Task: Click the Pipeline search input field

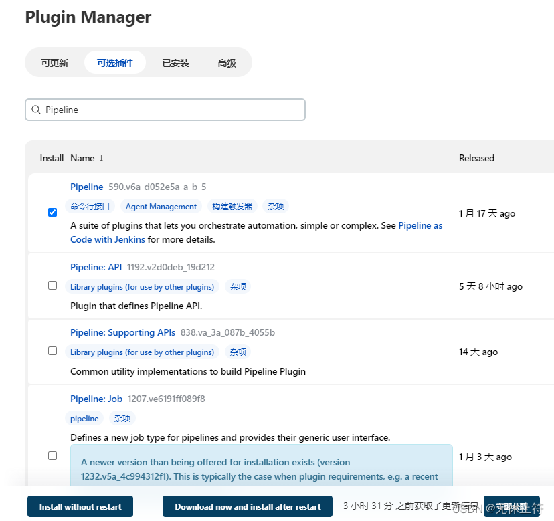Action: pyautogui.click(x=165, y=110)
